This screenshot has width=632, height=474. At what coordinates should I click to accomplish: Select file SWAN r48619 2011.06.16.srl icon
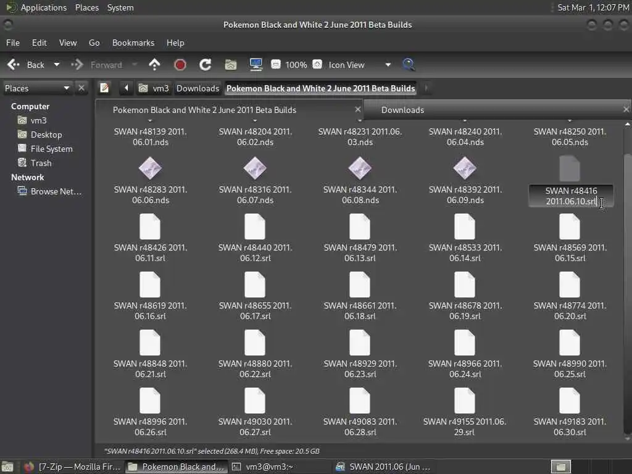150,285
